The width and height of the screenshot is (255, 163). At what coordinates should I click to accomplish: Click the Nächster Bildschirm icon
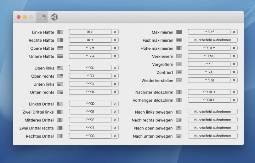(x=179, y=92)
